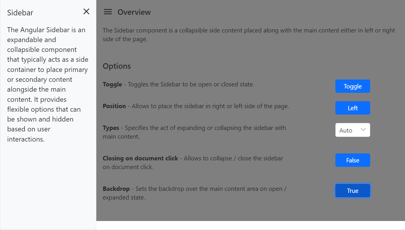Screen dimensions: 405x230
Task: Click the blue Toggle button
Action: 352,86
